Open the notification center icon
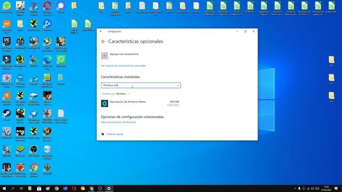Screen dimensions: 342x192 click(336, 188)
